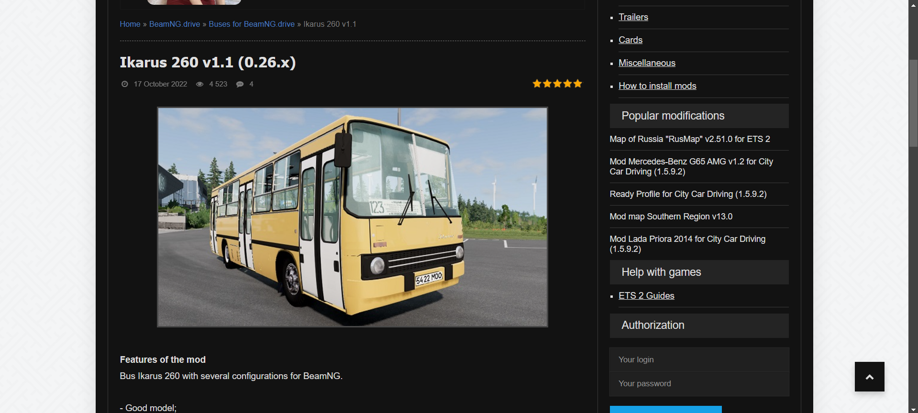Focus the Your login field
The image size is (918, 413).
(x=699, y=359)
